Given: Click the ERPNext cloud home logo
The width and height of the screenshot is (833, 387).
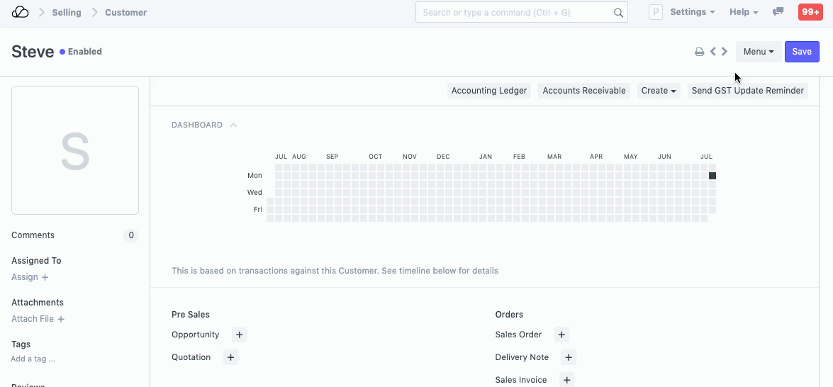Looking at the screenshot, I should point(21,12).
